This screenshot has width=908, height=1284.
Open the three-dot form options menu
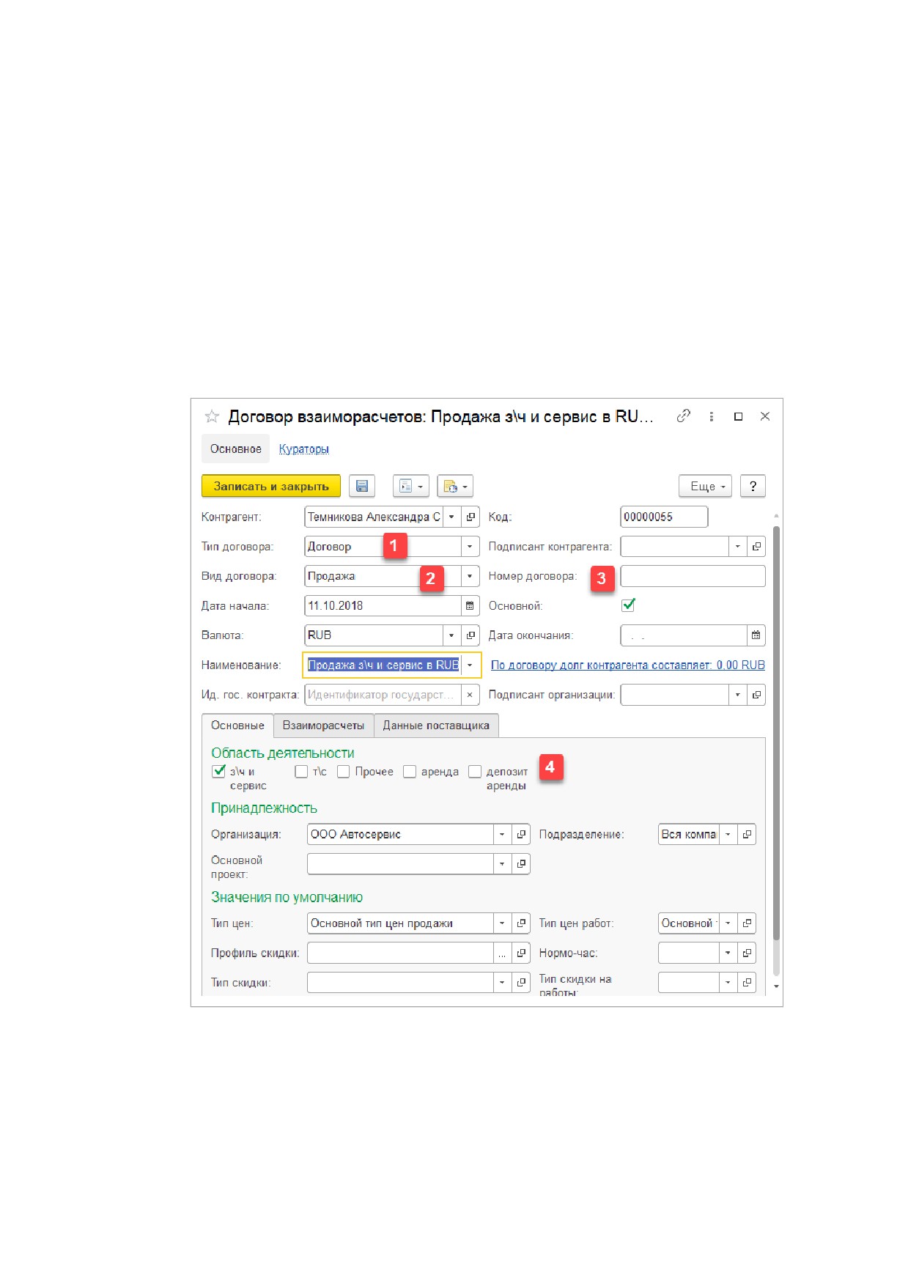(x=711, y=416)
